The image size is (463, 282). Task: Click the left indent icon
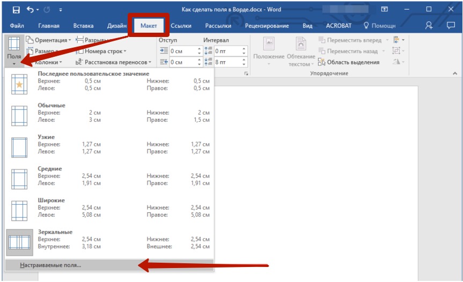point(164,51)
